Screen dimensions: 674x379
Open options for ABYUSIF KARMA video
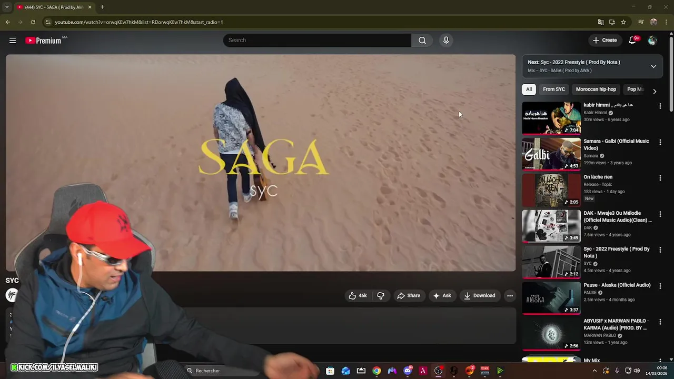(x=660, y=322)
